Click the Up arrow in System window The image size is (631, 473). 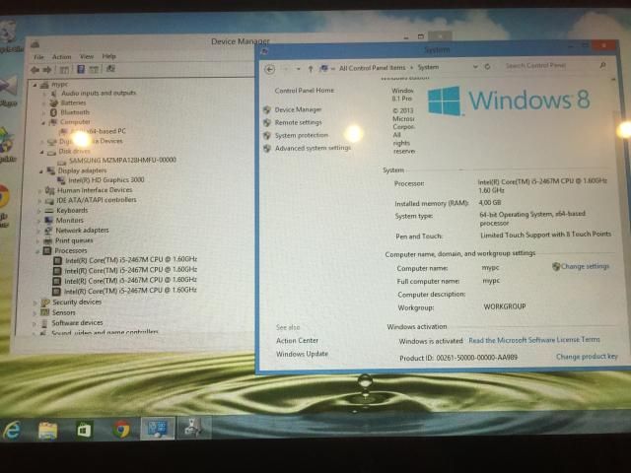311,69
